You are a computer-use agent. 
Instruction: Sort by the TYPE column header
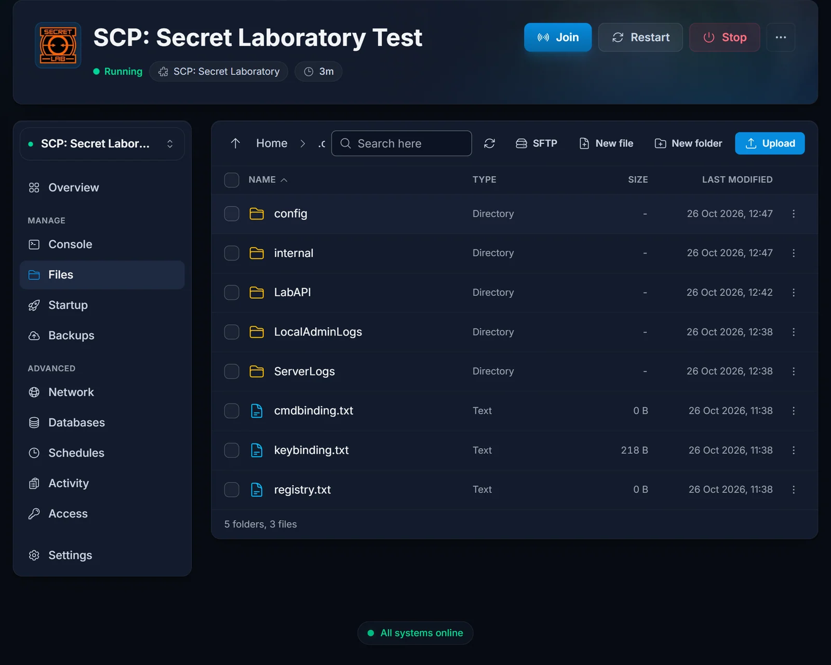point(484,180)
